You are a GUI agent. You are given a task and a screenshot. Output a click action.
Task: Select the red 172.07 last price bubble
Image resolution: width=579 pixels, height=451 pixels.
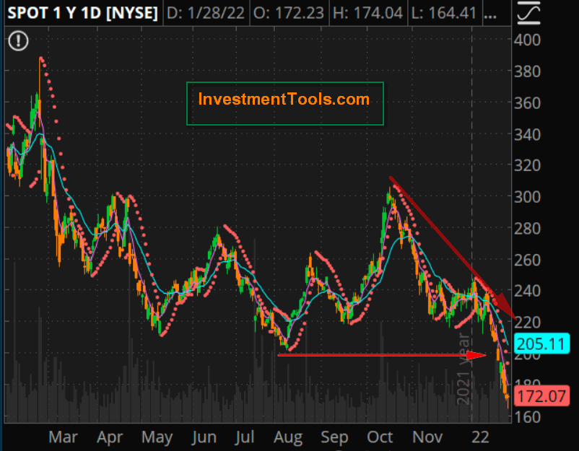click(541, 396)
